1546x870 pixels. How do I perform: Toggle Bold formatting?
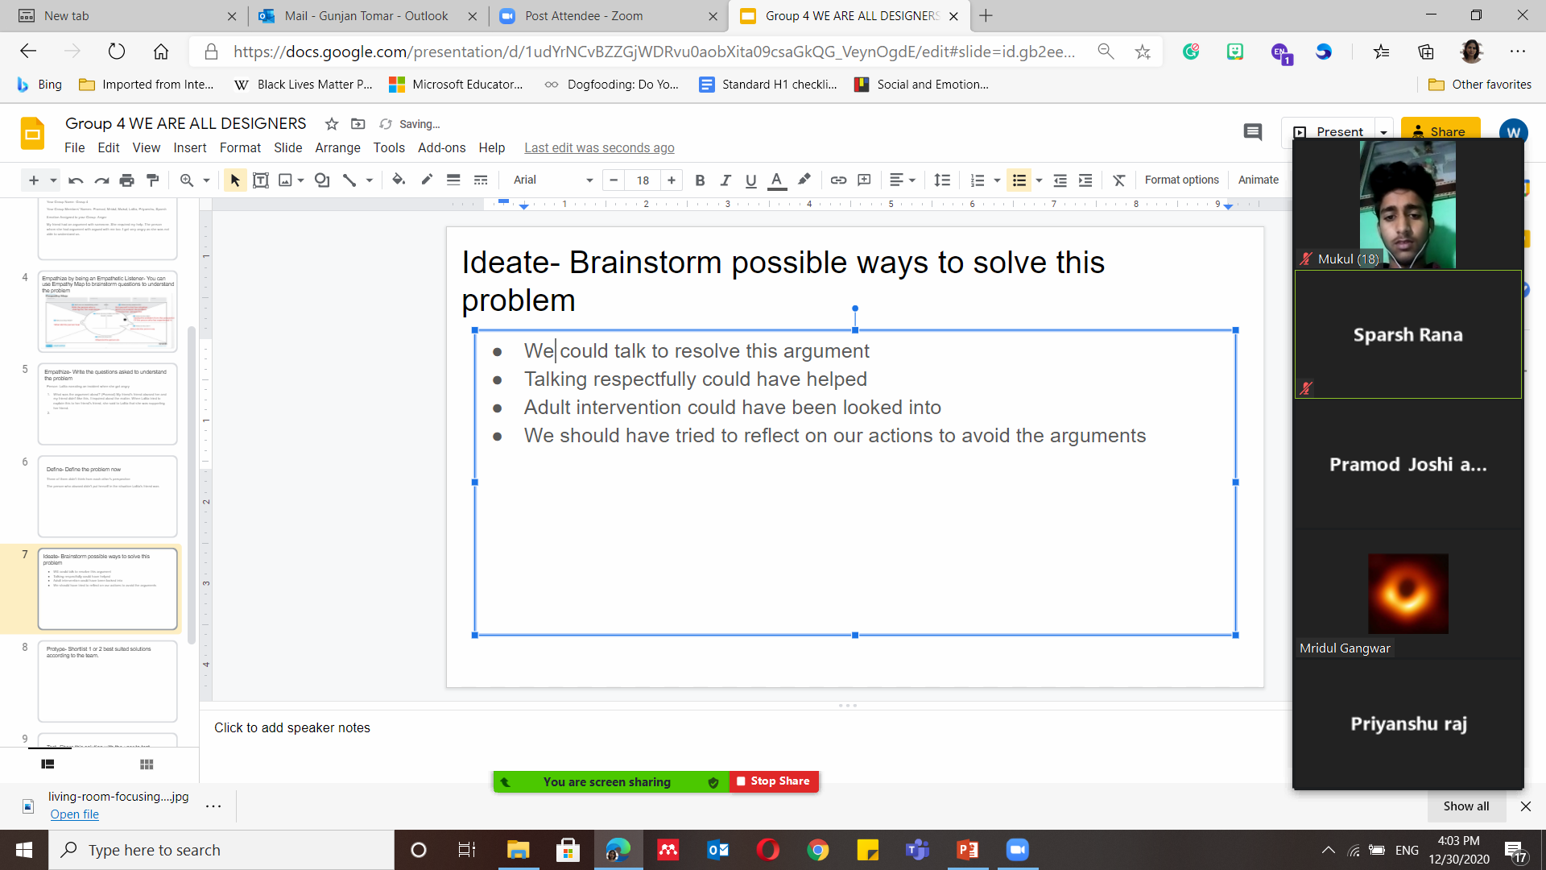click(700, 180)
